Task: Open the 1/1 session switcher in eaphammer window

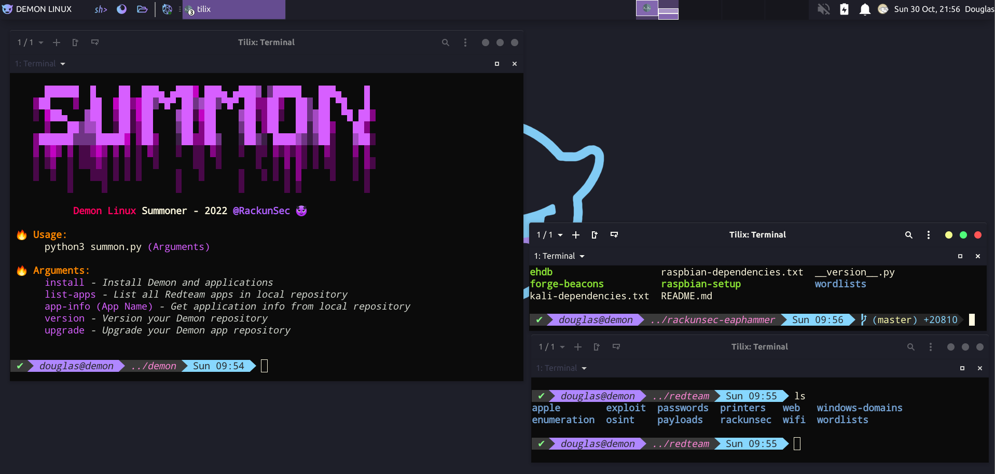Action: pyautogui.click(x=549, y=235)
